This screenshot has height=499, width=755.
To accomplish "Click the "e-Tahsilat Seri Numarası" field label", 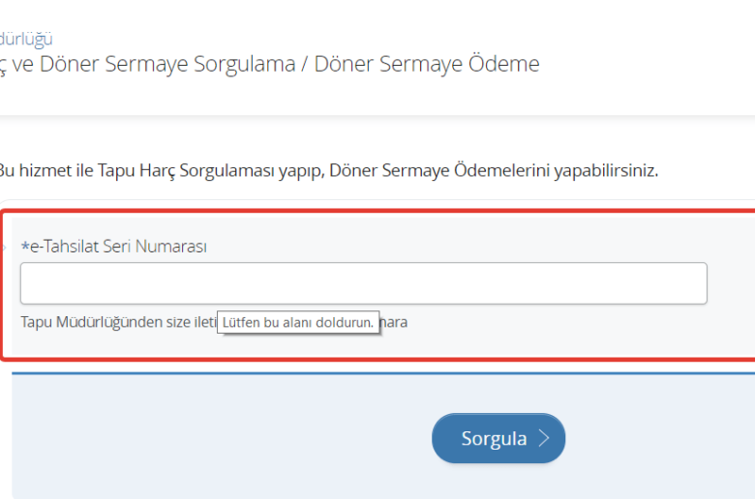I will tap(118, 247).
